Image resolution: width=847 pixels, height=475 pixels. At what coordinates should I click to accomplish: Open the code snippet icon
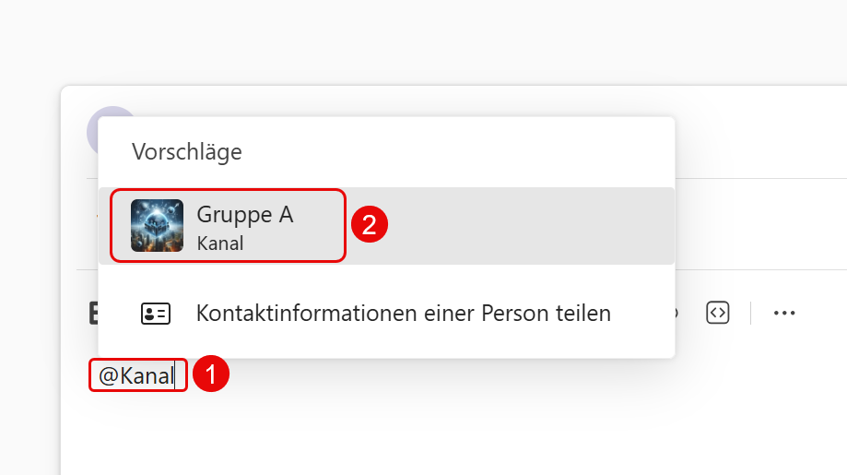[x=717, y=313]
